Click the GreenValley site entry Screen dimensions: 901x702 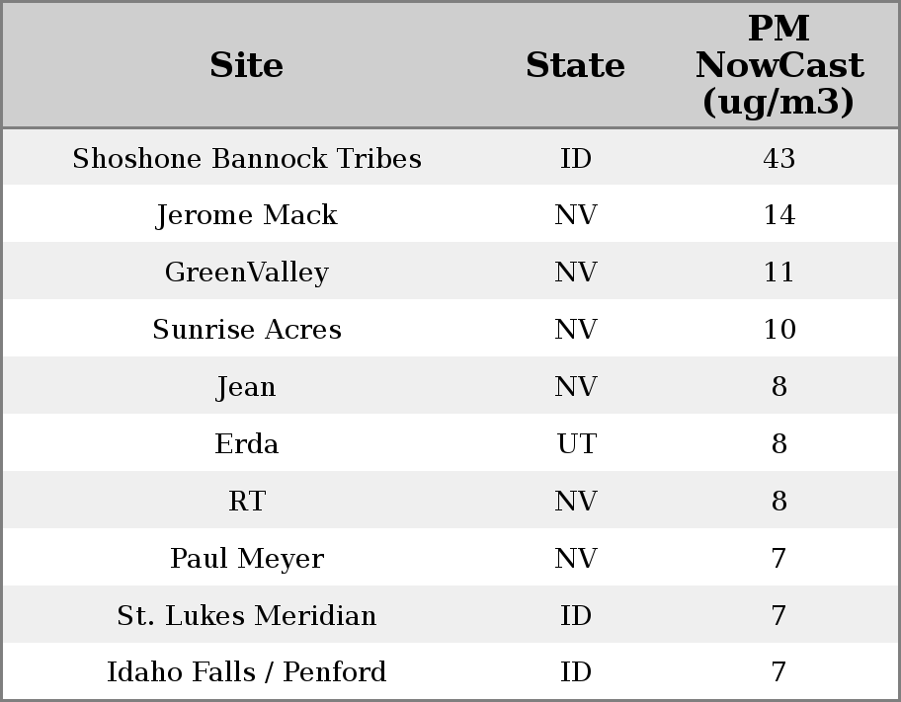pos(247,273)
